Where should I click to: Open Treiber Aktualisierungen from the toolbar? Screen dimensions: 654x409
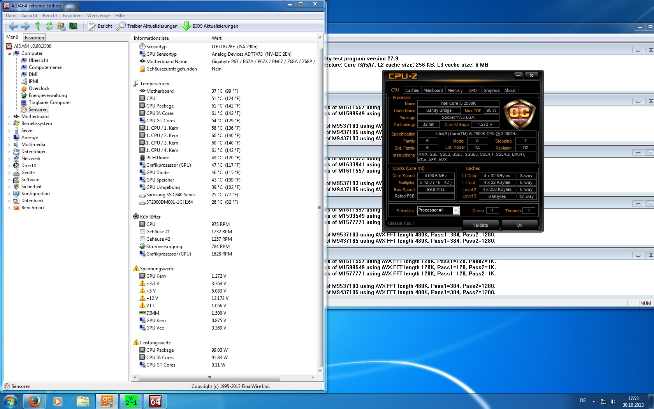(x=147, y=26)
